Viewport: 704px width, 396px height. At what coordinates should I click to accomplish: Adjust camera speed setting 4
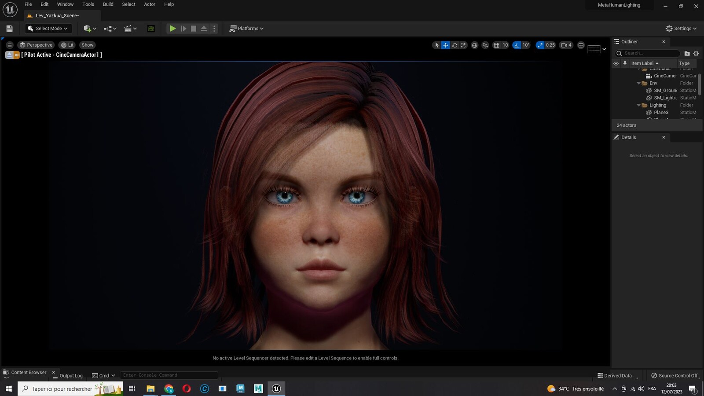[x=566, y=45]
